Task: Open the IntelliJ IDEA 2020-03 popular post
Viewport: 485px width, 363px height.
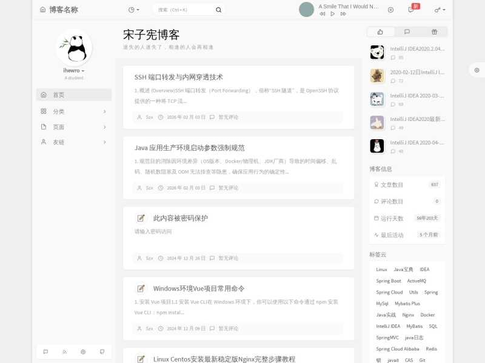Action: click(x=417, y=96)
